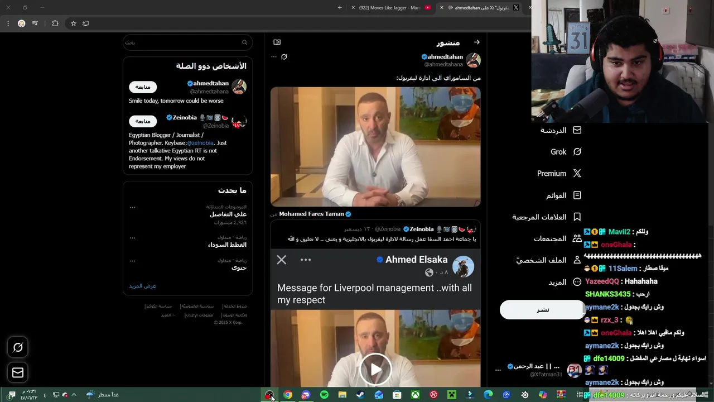Screen dimensions: 714x402
Task: Click the install/cast icon next to the star
Action: [x=85, y=23]
